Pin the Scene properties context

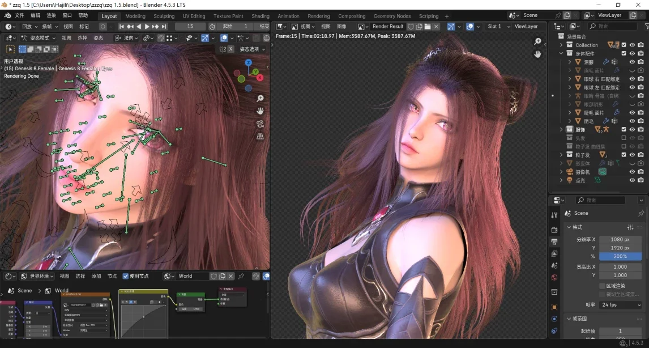[641, 213]
